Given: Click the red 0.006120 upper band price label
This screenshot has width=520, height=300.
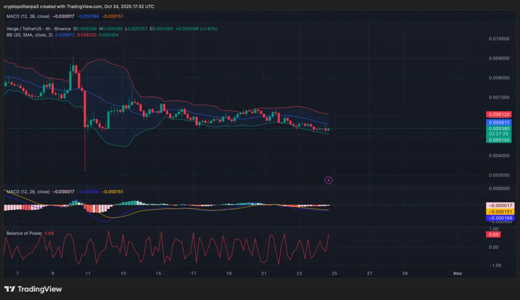Looking at the screenshot, I should click(498, 114).
